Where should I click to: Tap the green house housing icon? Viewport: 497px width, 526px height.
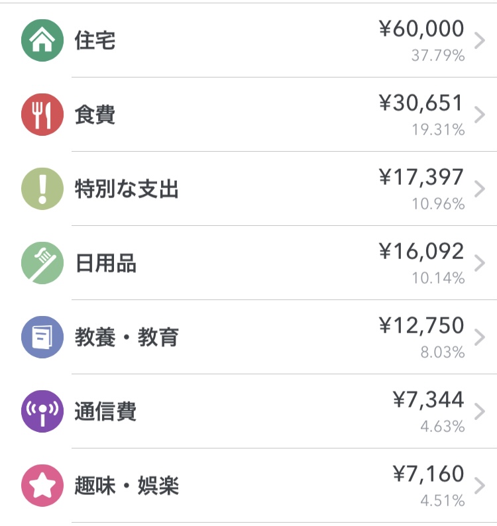tap(42, 40)
